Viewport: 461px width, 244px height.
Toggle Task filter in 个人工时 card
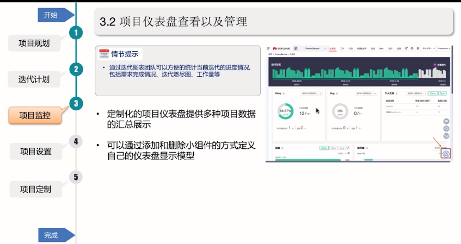point(442,93)
